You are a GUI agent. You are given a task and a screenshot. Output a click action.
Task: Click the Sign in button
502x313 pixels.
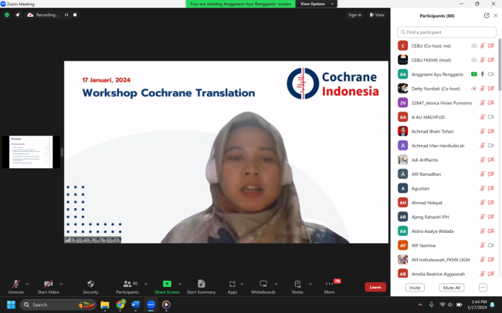pos(354,15)
